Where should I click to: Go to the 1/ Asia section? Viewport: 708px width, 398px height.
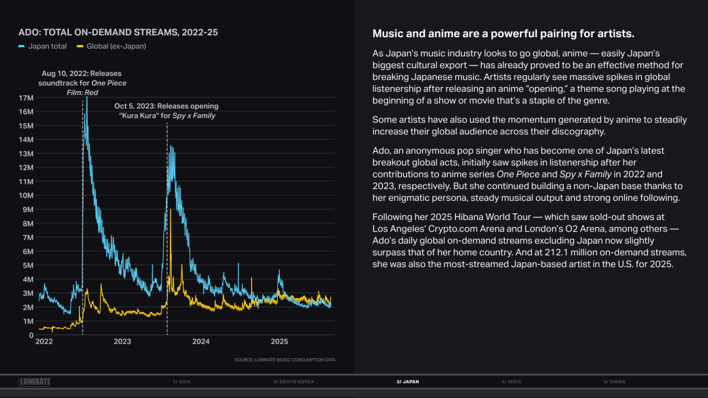click(x=182, y=382)
